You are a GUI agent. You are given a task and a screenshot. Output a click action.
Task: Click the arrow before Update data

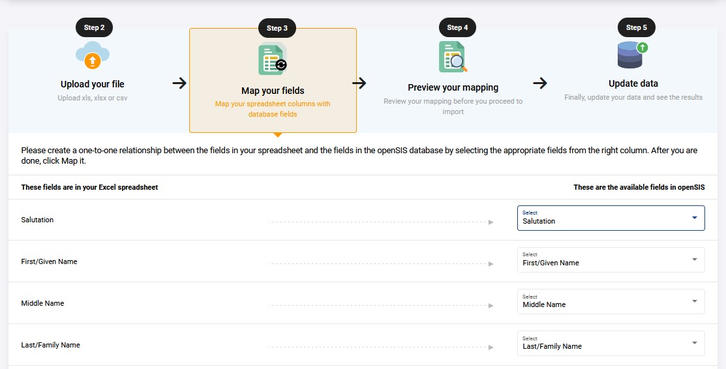click(540, 83)
